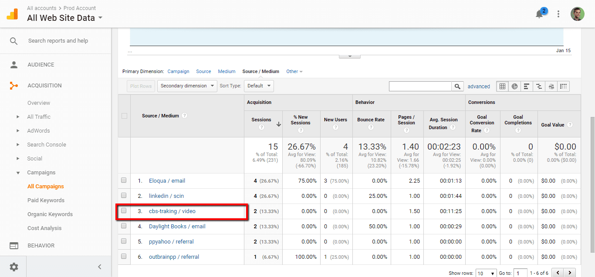This screenshot has width=595, height=277.
Task: Toggle the select-all checkbox in table header
Action: tap(124, 116)
